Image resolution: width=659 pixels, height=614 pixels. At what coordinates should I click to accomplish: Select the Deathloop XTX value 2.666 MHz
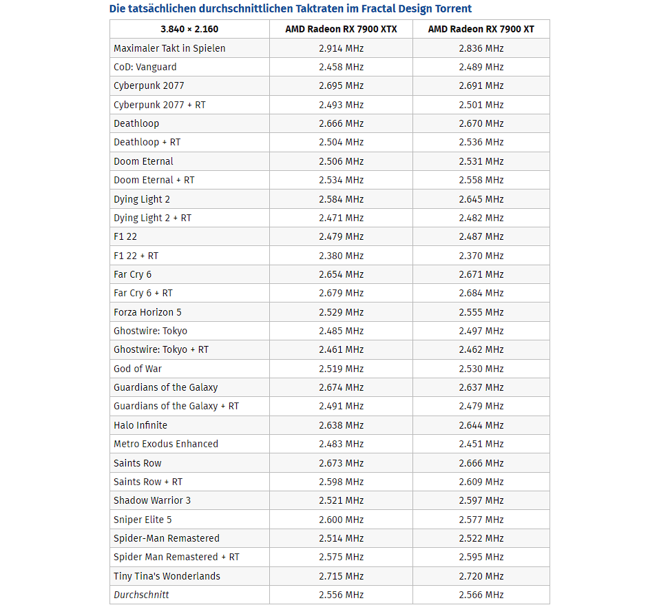tap(341, 123)
